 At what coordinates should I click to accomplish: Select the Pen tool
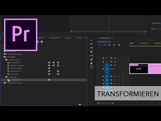(91, 59)
